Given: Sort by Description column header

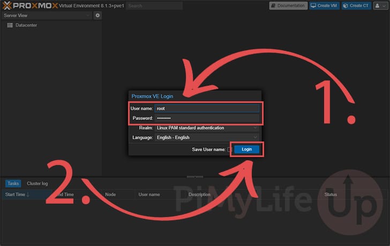Looking at the screenshot, I should [x=199, y=195].
